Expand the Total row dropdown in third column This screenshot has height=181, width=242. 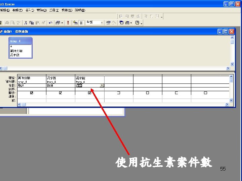coord(102,85)
